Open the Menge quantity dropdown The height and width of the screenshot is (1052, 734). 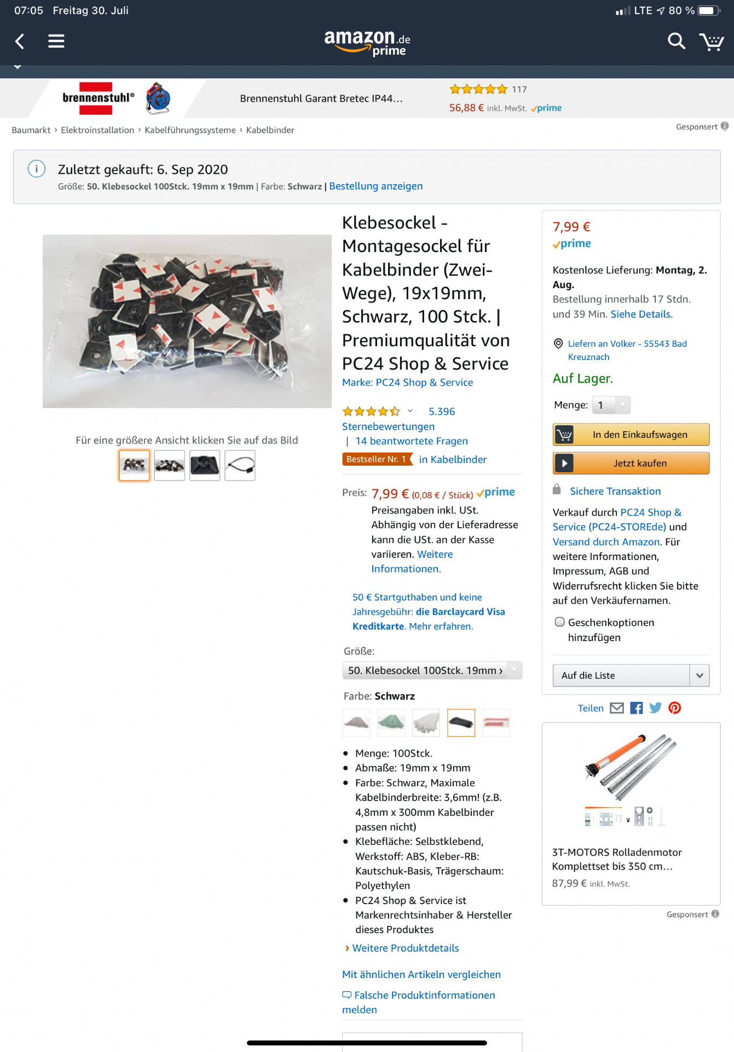(611, 405)
